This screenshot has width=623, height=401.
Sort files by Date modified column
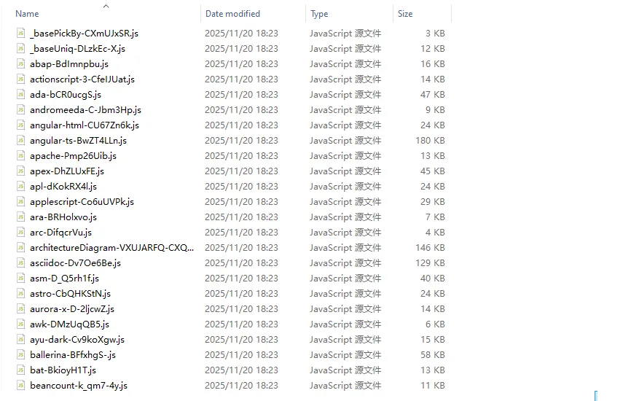click(232, 14)
